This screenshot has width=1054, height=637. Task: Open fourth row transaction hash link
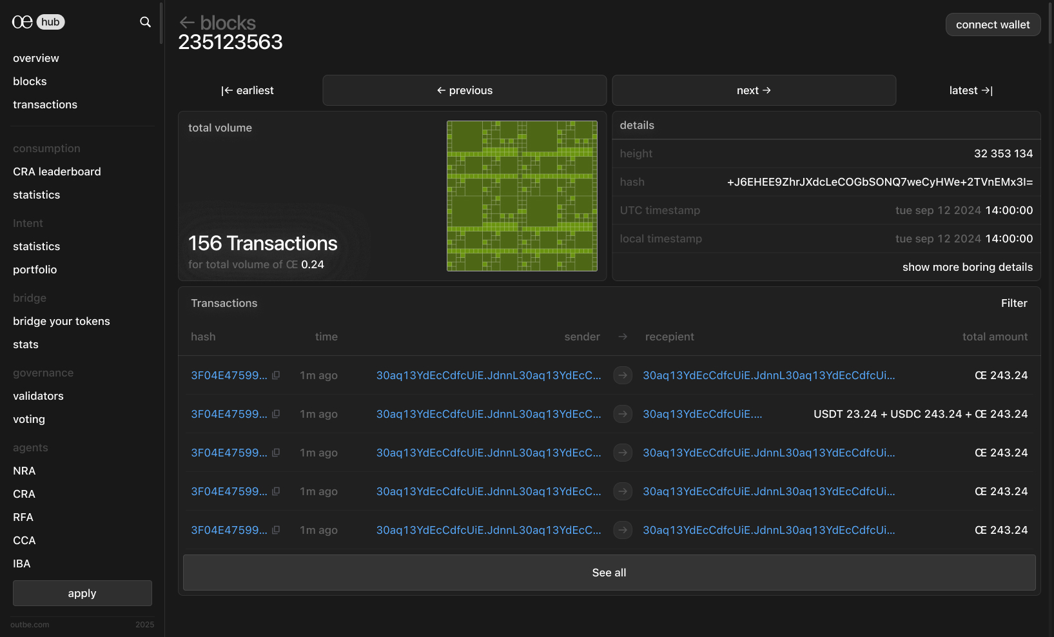pos(229,491)
